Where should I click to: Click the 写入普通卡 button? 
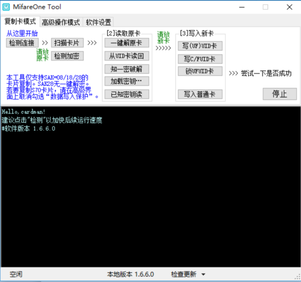200,94
